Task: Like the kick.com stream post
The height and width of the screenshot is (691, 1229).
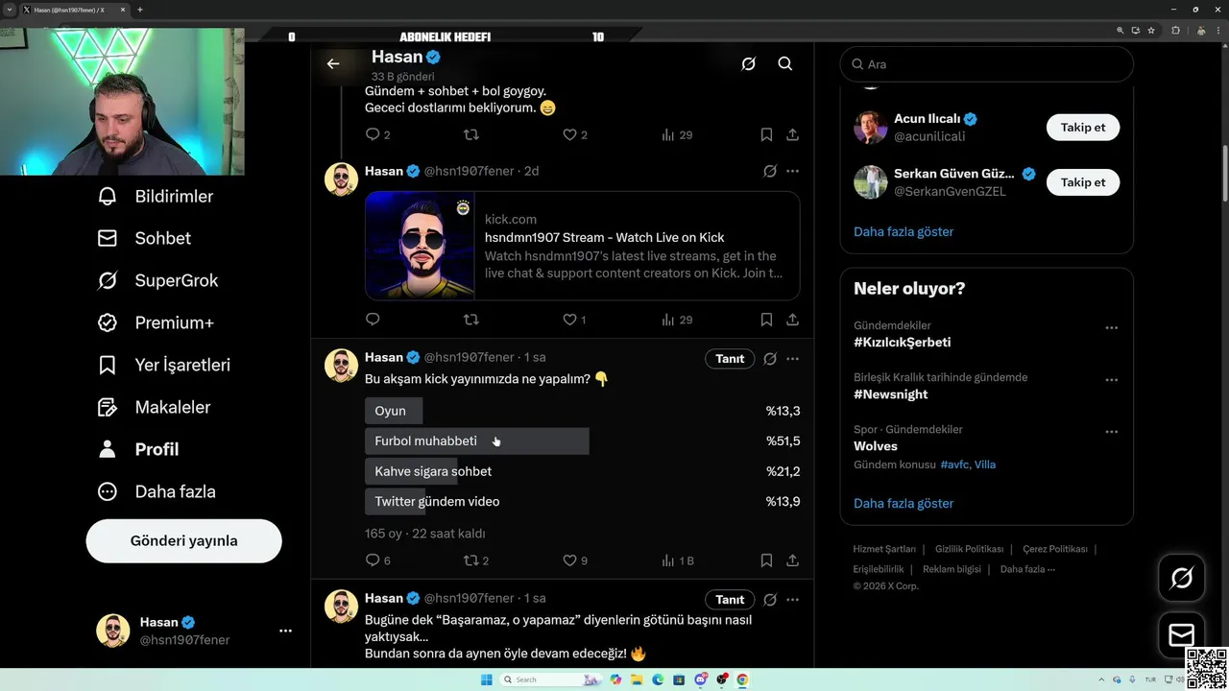Action: click(569, 320)
